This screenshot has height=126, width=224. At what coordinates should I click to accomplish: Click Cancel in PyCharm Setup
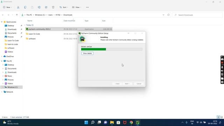point(139,84)
